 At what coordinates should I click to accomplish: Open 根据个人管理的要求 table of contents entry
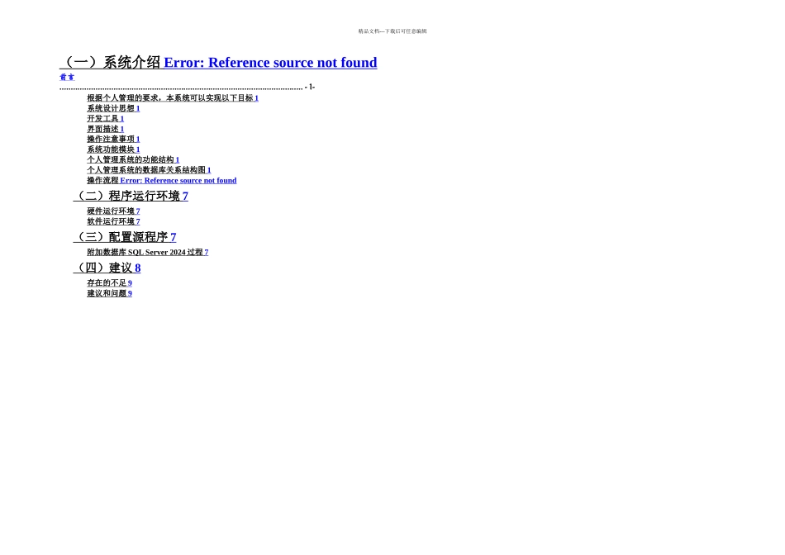(173, 98)
